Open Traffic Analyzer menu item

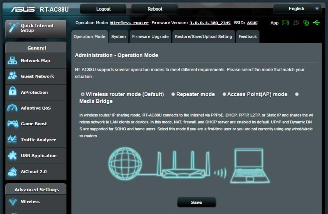[36, 140]
